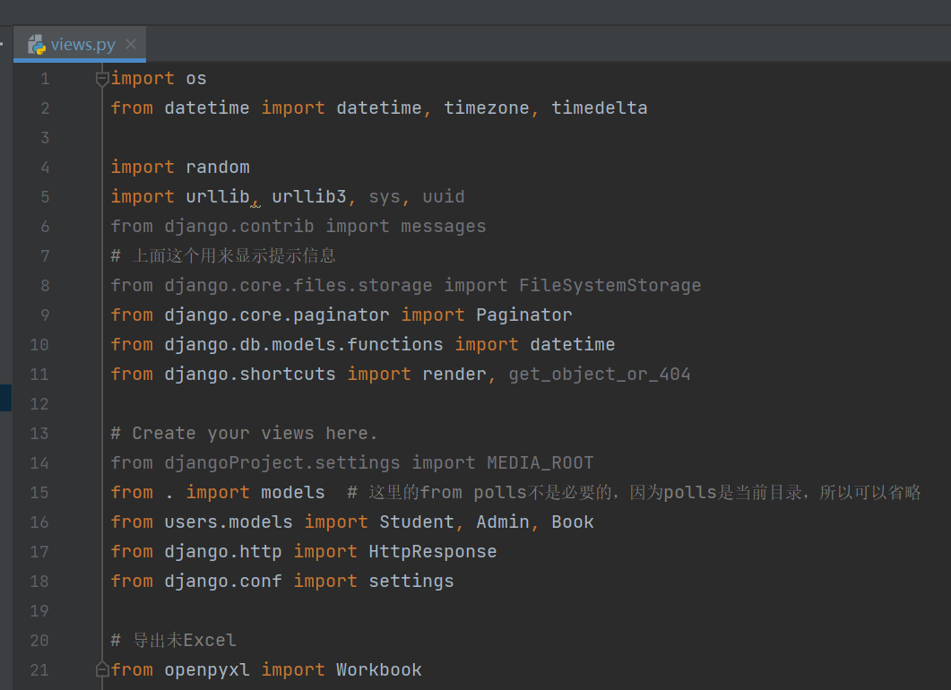Set a breakpoint in the gutter at line 17
The image size is (951, 690).
pos(81,551)
